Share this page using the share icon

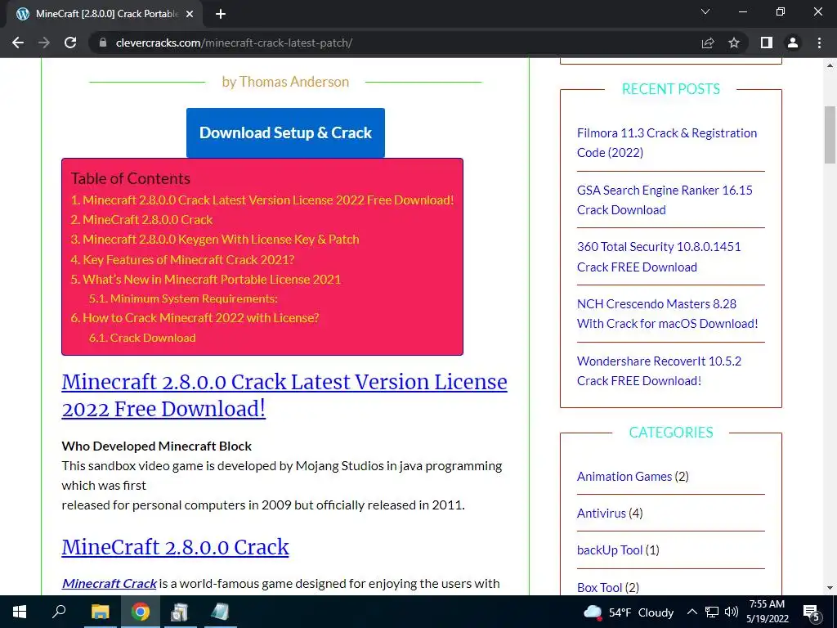(x=708, y=43)
